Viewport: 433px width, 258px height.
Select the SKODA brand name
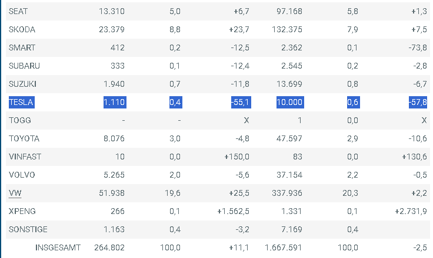[x=22, y=29]
